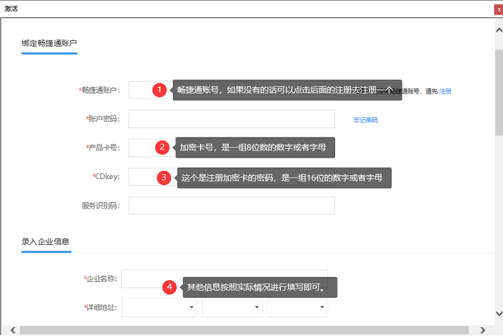Open third 详细地址 dropdown

297,308
